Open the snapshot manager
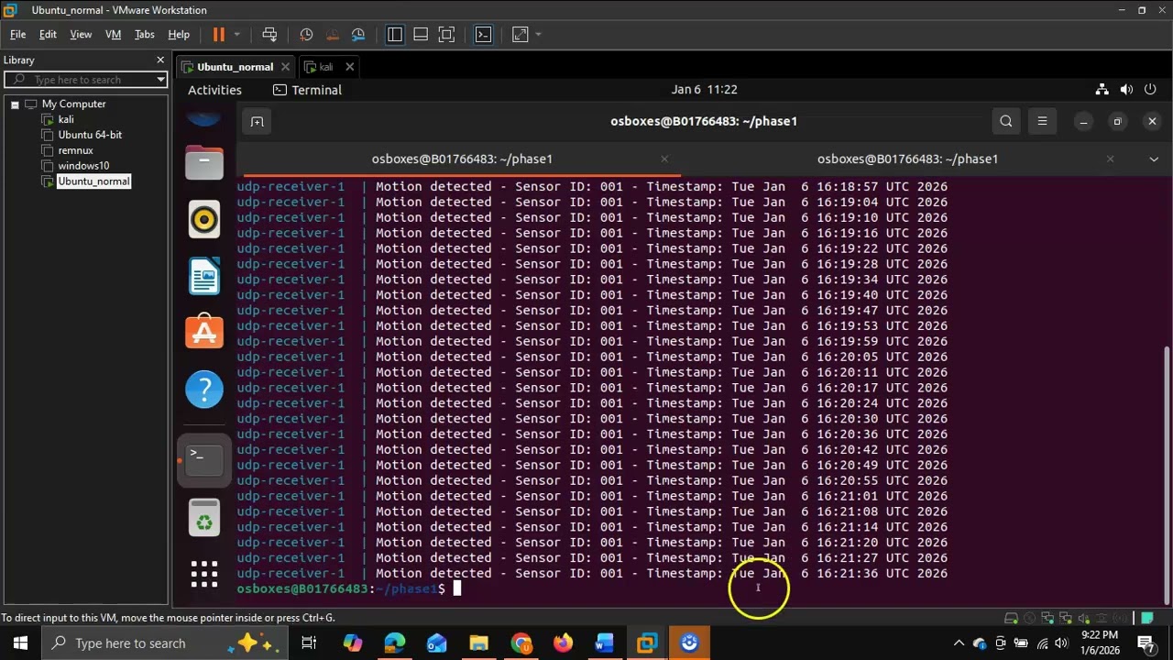The height and width of the screenshot is (660, 1173). [358, 35]
